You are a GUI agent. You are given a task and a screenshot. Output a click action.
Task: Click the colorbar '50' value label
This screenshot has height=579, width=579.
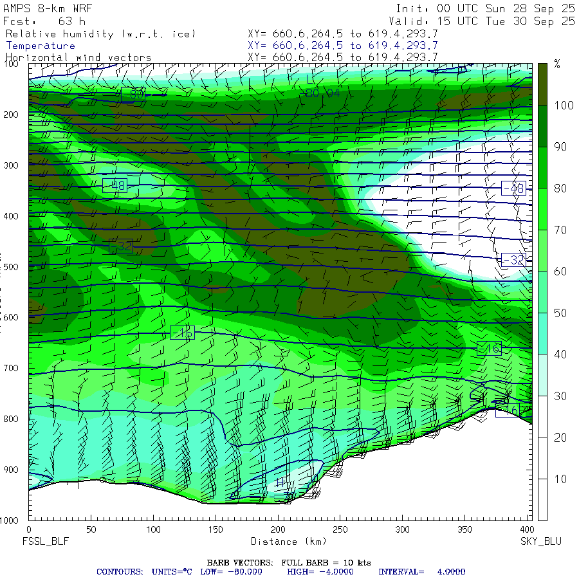pos(560,313)
